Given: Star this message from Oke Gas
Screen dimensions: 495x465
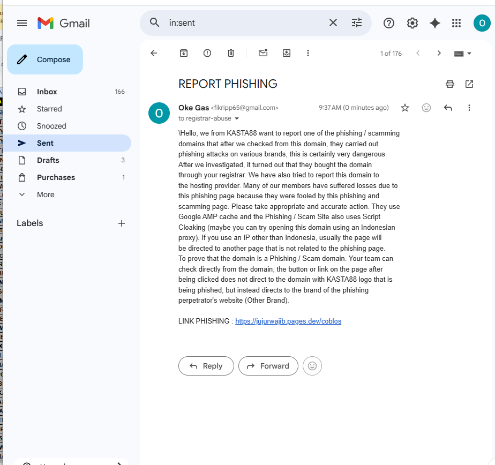Looking at the screenshot, I should coord(404,108).
